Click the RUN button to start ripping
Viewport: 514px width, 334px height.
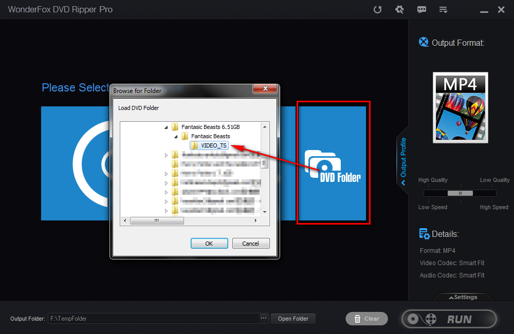coord(449,319)
